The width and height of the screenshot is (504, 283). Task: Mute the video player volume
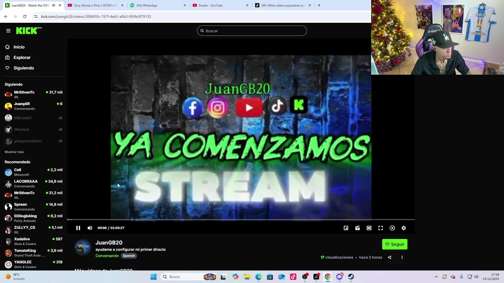pos(90,228)
